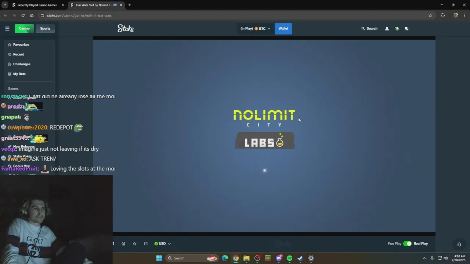The width and height of the screenshot is (470, 264).
Task: Close the Recently Played Casino Games tab
Action: click(x=62, y=5)
